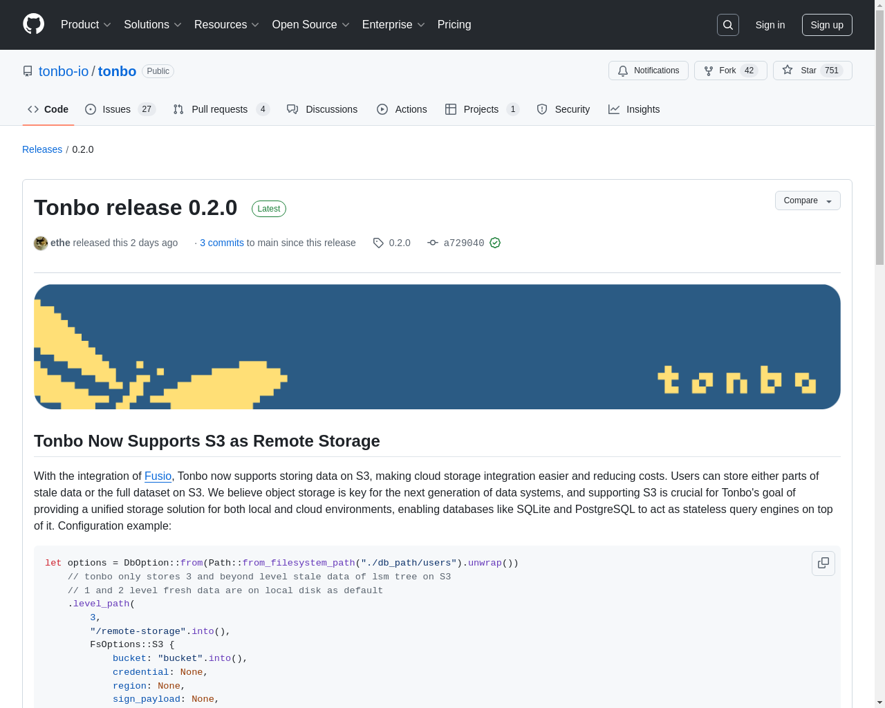Screen dimensions: 885x708
Task: Switch to the Actions tab
Action: (x=402, y=109)
